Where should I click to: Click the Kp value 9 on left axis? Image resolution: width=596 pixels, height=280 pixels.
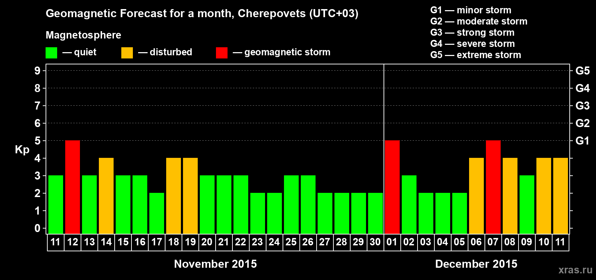38,71
